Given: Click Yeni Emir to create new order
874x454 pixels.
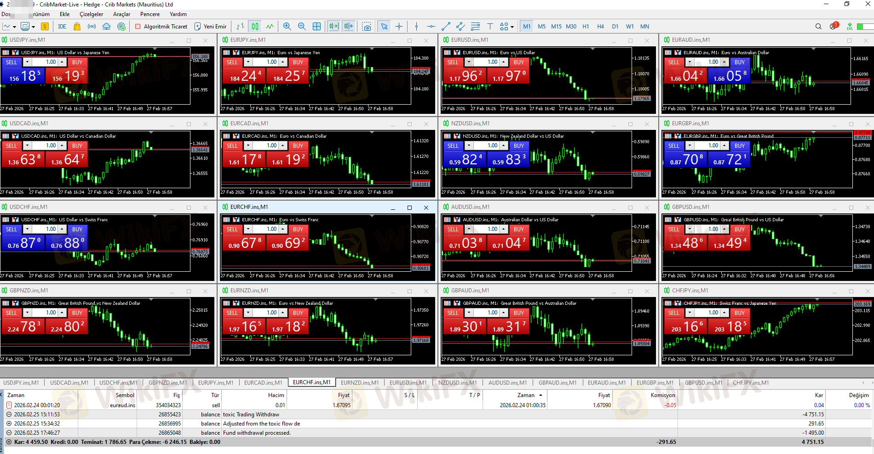Looking at the screenshot, I should [x=211, y=27].
